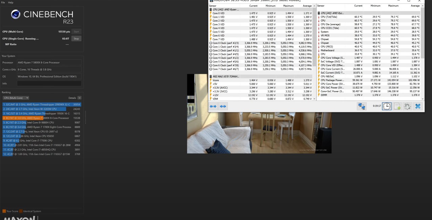
Task: Select the Intel Xeon X5650 ranking row
Action: (42, 136)
